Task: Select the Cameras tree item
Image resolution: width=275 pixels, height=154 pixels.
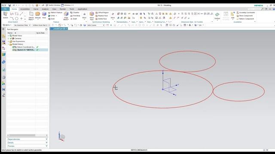Action: point(18,38)
